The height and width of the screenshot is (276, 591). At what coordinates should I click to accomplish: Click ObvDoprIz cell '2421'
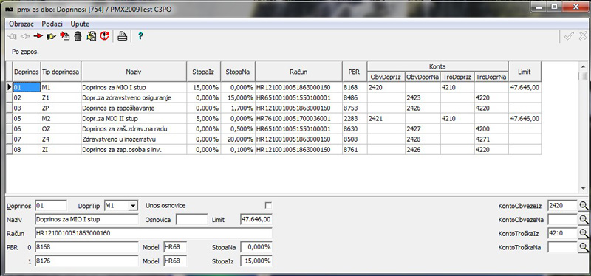(x=386, y=119)
